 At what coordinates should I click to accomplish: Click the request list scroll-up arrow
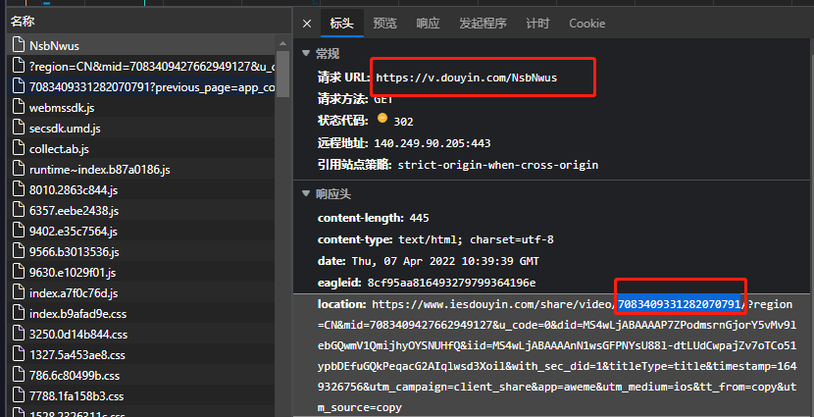[282, 43]
